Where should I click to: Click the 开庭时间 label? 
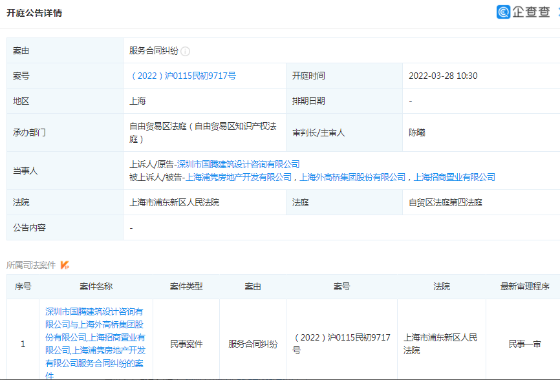point(308,76)
